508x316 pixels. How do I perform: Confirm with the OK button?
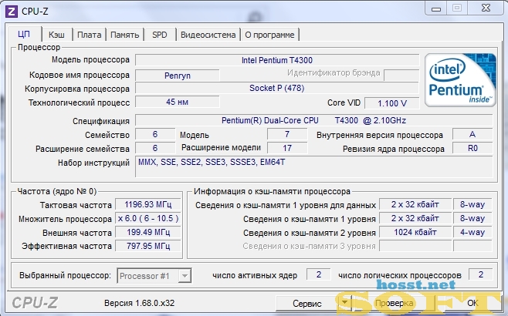pos(472,303)
